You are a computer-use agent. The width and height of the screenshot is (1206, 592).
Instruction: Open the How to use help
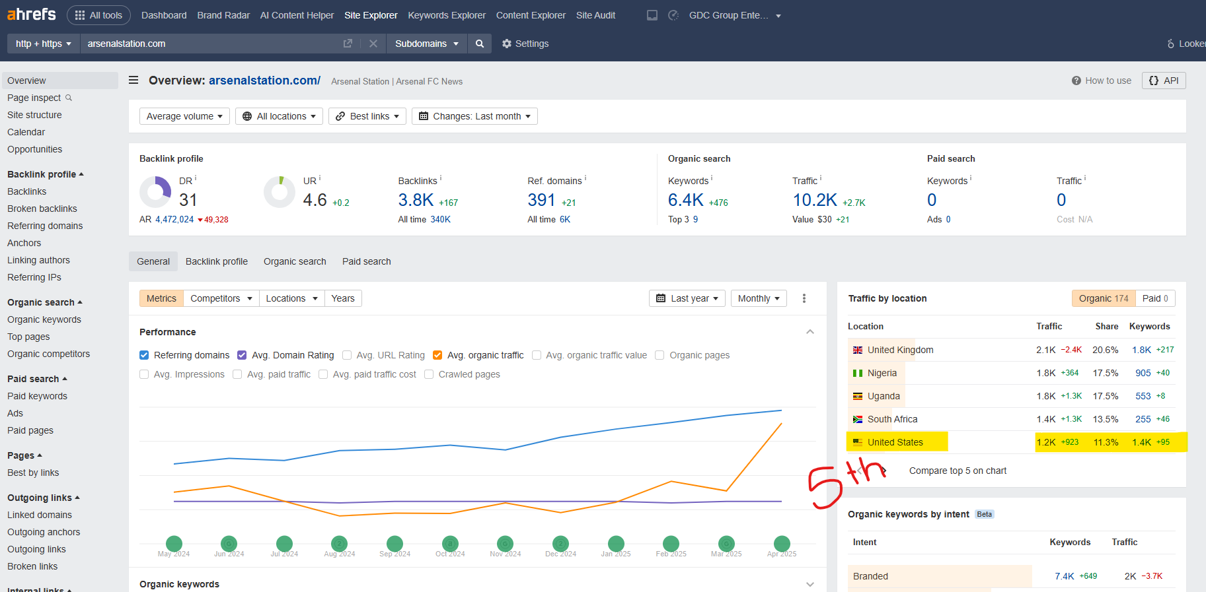[x=1102, y=81]
